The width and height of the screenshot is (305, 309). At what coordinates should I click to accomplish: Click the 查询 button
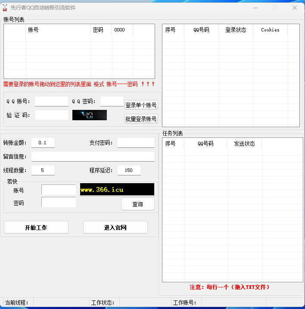tap(137, 204)
